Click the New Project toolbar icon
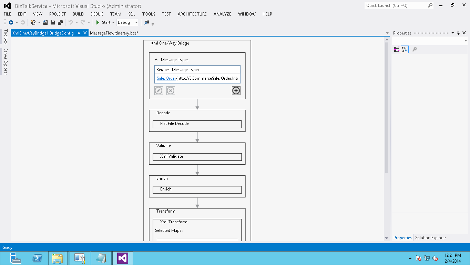Screen dimensions: 470x265 33,22
